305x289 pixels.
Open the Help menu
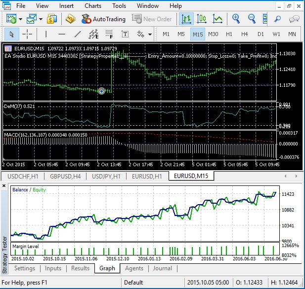point(175,6)
